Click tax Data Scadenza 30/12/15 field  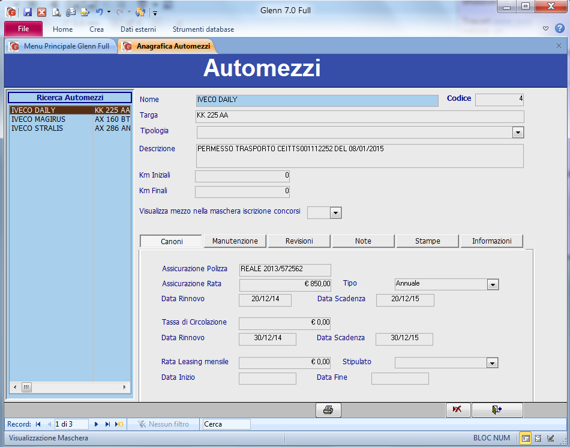coord(404,339)
